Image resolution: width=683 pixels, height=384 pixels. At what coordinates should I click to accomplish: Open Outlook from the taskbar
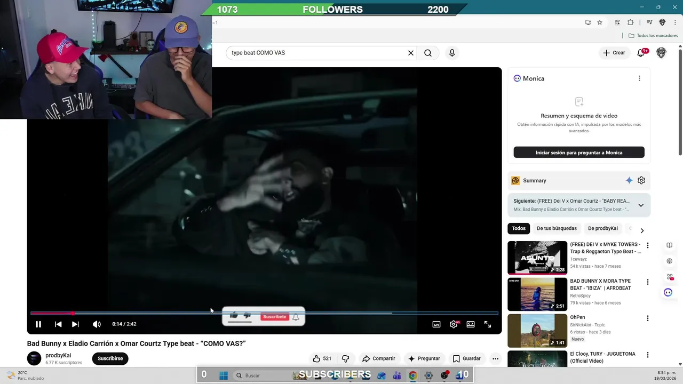point(381,375)
